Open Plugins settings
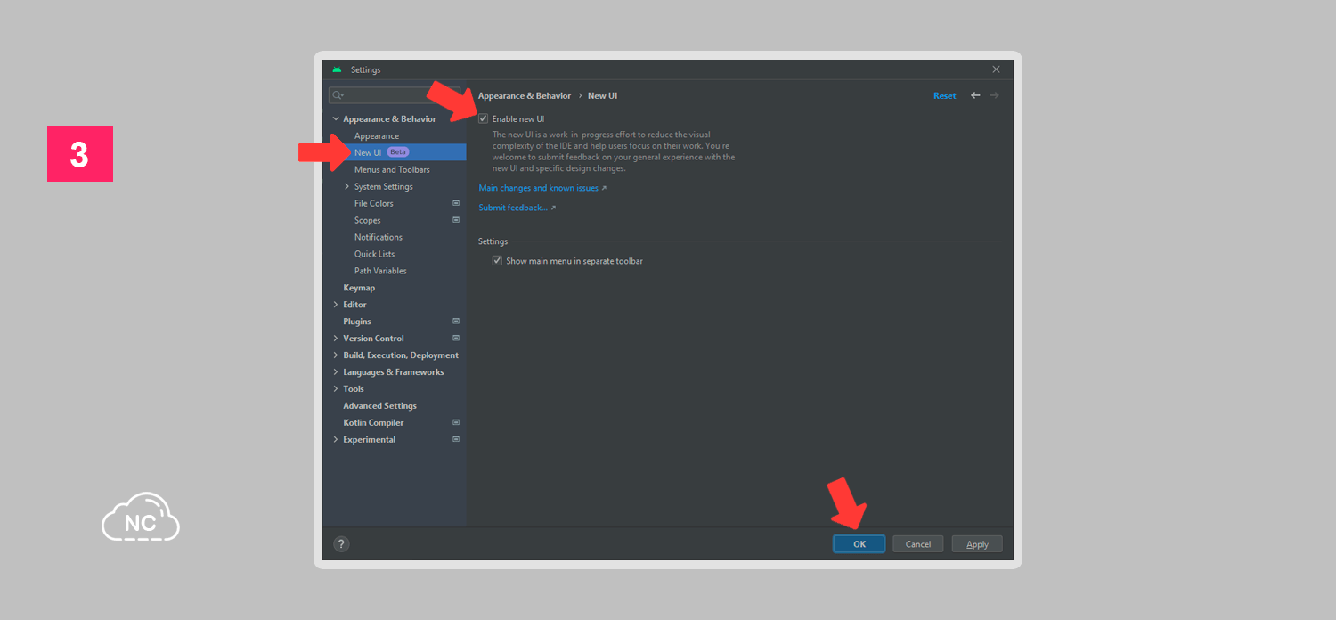Viewport: 1336px width, 620px height. (357, 322)
